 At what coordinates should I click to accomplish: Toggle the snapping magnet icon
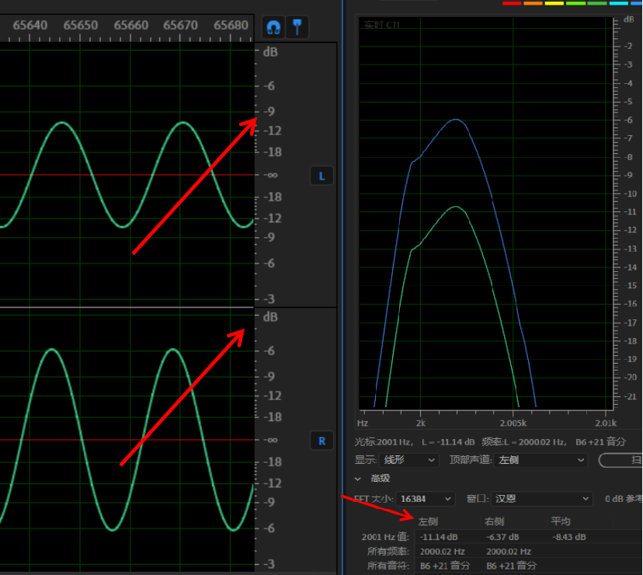(273, 27)
